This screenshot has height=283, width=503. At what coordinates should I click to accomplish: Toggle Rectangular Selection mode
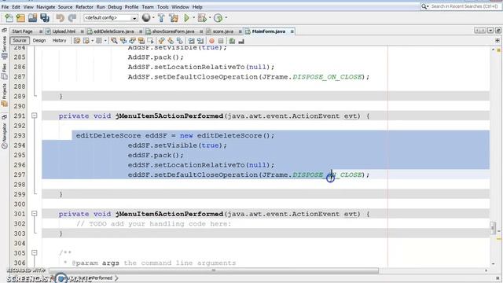150,41
